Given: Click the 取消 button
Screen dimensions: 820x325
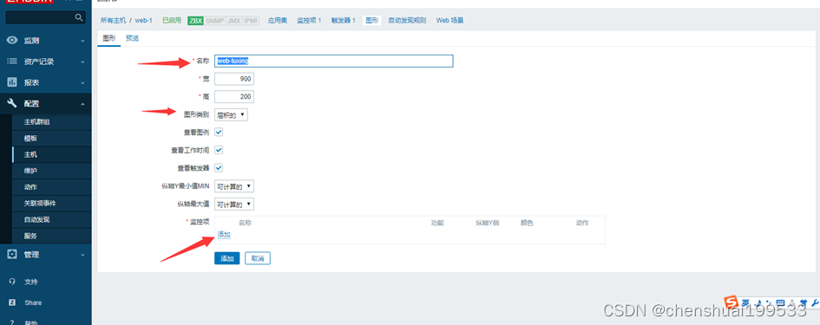Looking at the screenshot, I should coord(258,258).
